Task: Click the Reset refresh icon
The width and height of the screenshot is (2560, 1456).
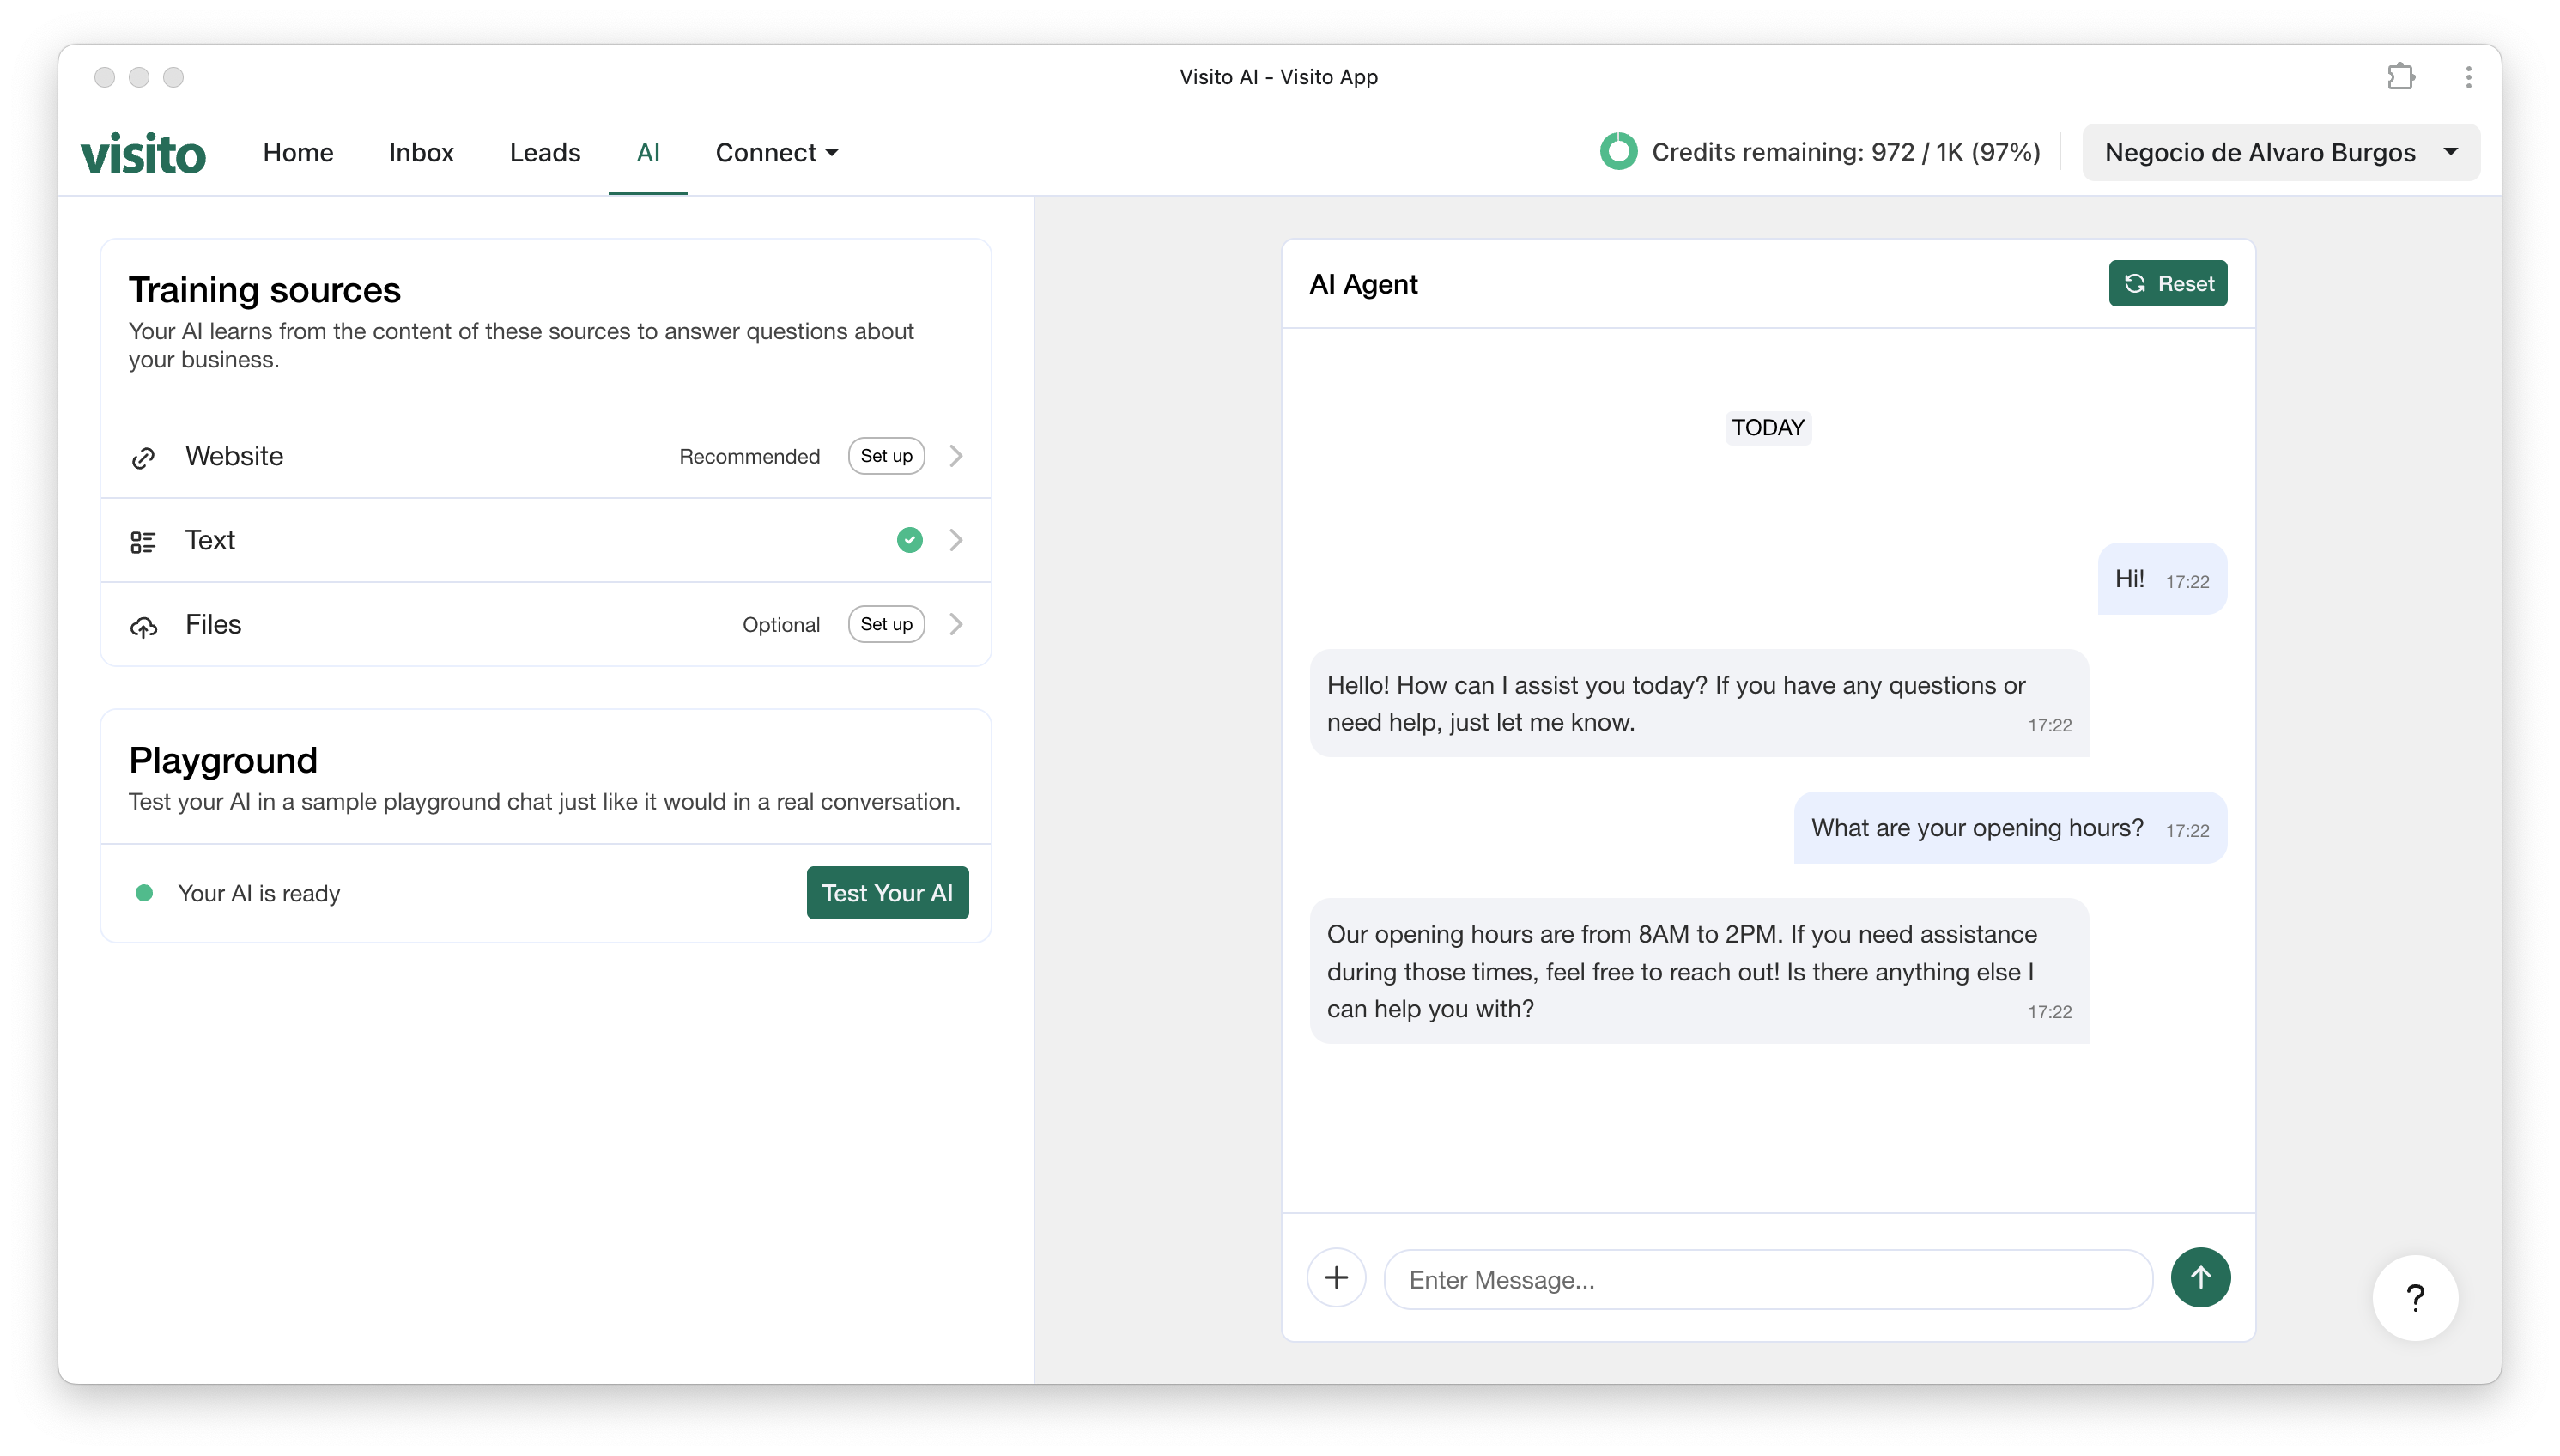Action: [2136, 283]
